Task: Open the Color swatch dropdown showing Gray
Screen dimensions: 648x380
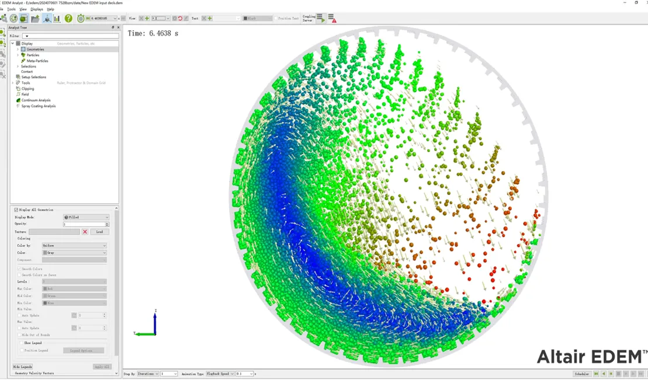Action: [x=74, y=253]
